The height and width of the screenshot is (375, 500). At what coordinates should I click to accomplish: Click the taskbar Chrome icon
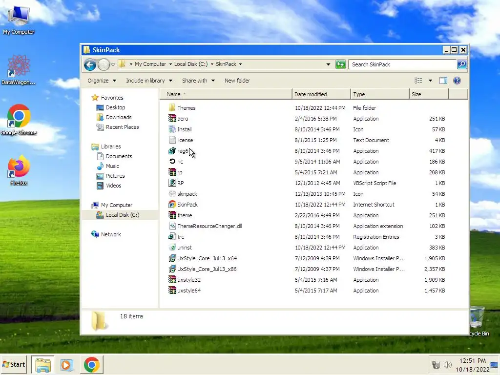click(91, 365)
